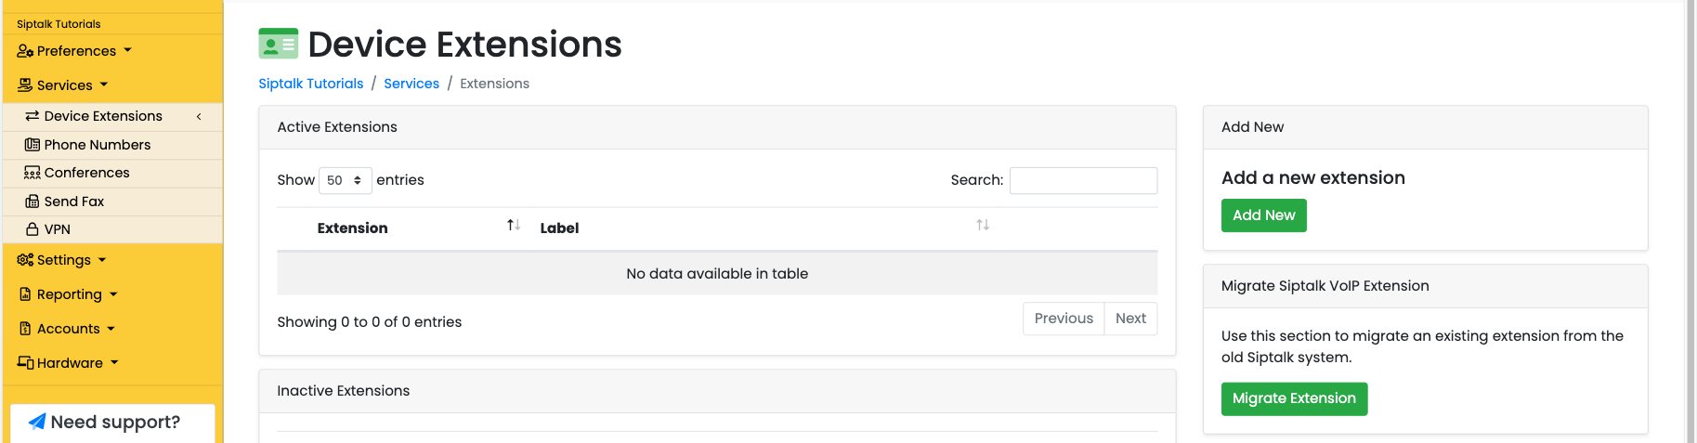Focus the Search input field

[1083, 180]
